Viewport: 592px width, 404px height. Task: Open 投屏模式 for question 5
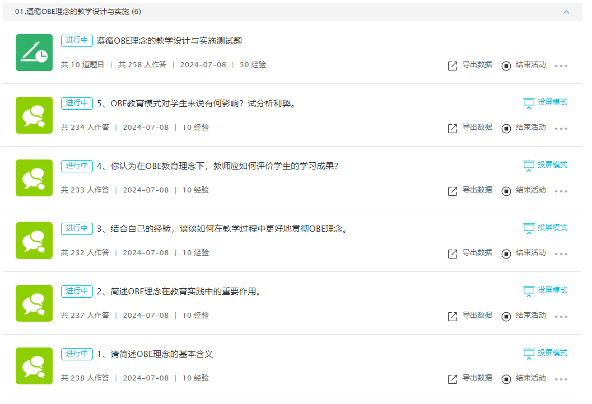pyautogui.click(x=546, y=102)
